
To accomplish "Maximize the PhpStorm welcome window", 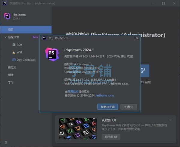I will click(x=163, y=3).
